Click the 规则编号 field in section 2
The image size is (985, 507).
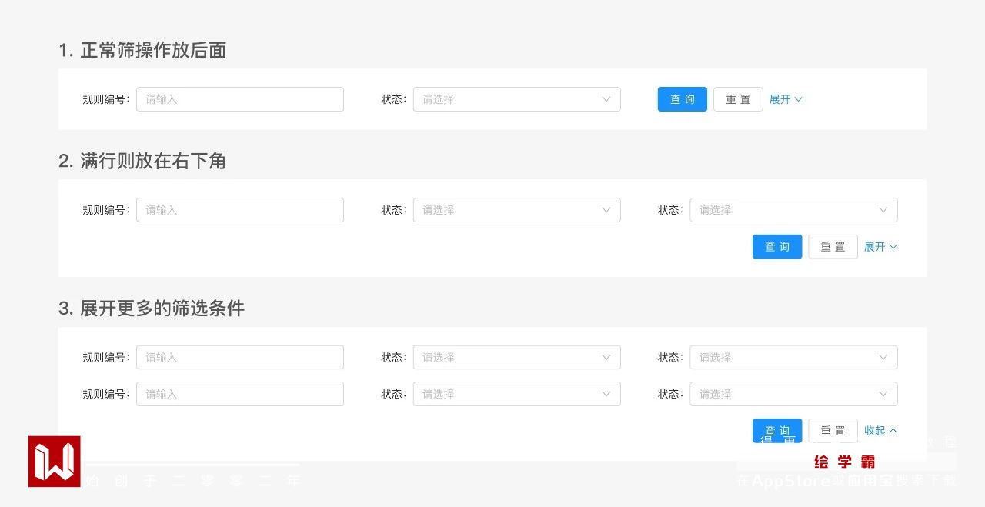click(239, 210)
